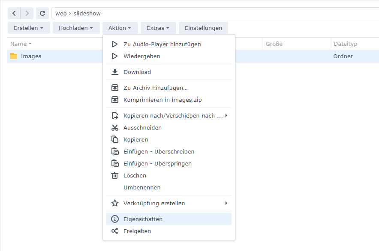Click the Eigenschaften info icon
Viewport: 379px width, 251px height.
pyautogui.click(x=114, y=219)
